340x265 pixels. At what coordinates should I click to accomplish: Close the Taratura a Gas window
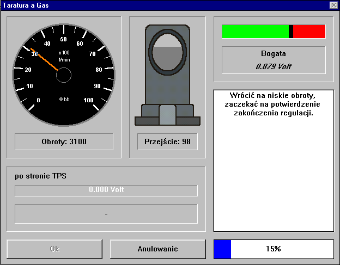pyautogui.click(x=333, y=4)
